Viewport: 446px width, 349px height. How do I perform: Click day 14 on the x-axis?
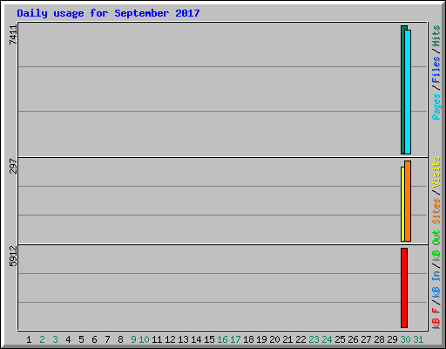(196, 339)
